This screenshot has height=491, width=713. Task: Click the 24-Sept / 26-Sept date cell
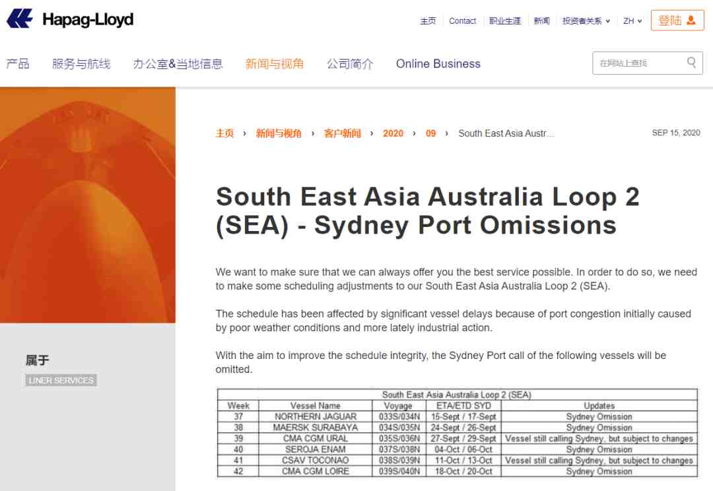(x=463, y=428)
